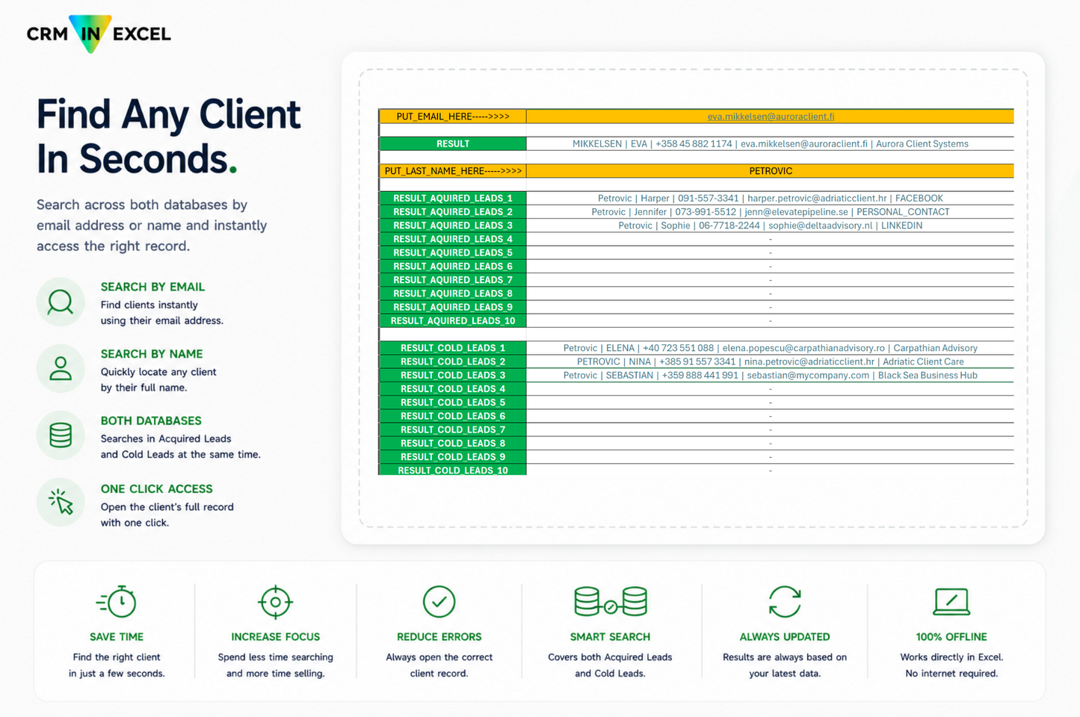
Task: Select the RESULT_AQUIRED_LEADS_10 cell
Action: [453, 320]
